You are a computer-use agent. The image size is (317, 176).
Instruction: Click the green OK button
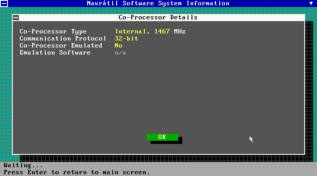coord(162,137)
